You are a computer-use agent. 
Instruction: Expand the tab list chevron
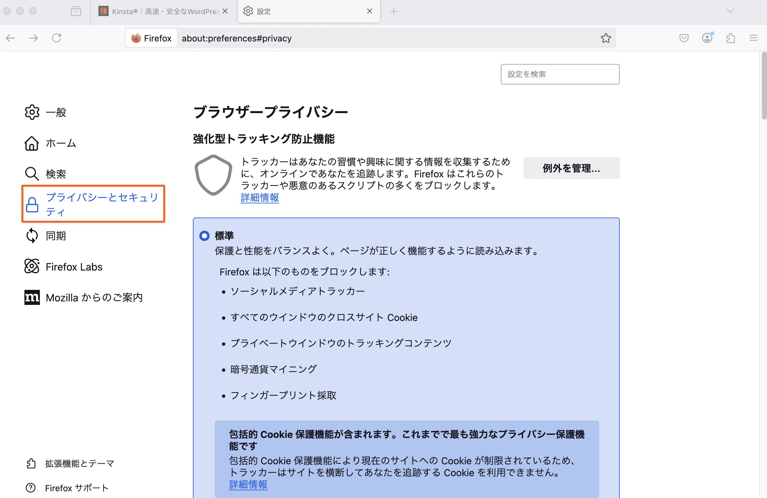(x=730, y=11)
